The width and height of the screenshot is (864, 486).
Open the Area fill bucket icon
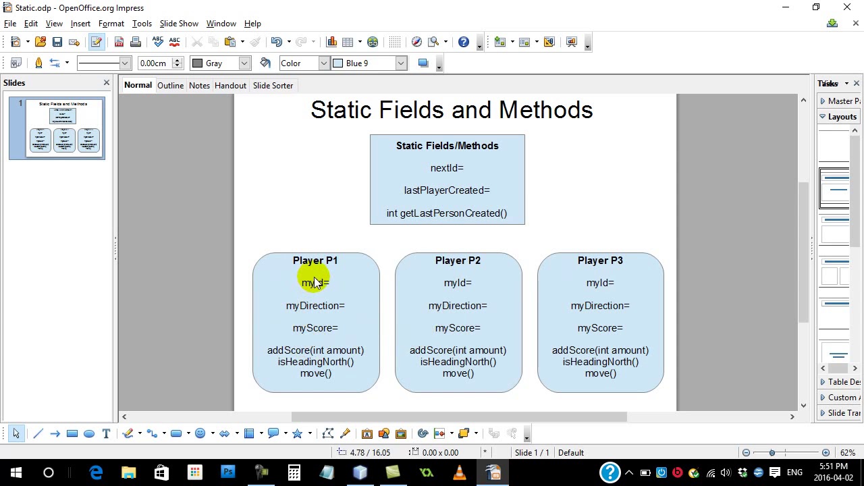coord(265,63)
